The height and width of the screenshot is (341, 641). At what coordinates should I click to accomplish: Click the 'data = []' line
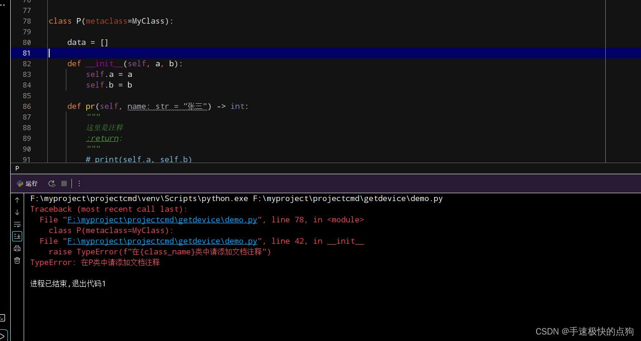pyautogui.click(x=88, y=43)
